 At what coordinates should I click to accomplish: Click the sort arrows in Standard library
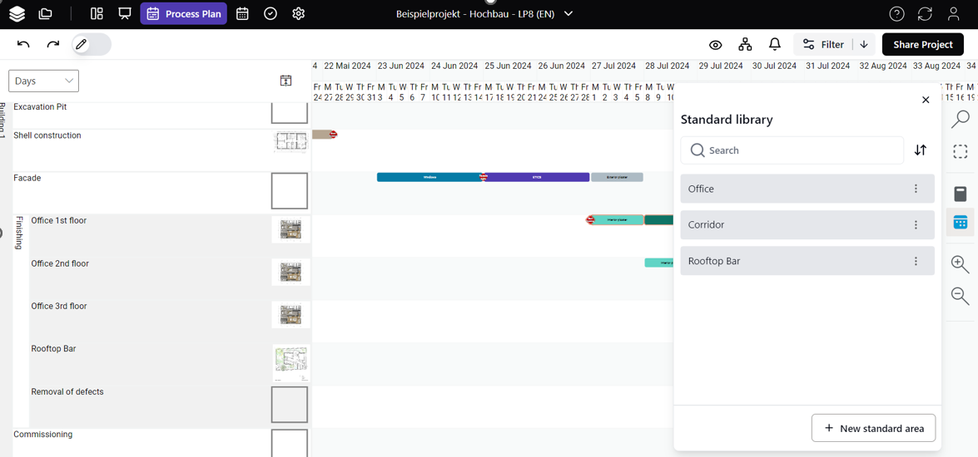click(920, 150)
